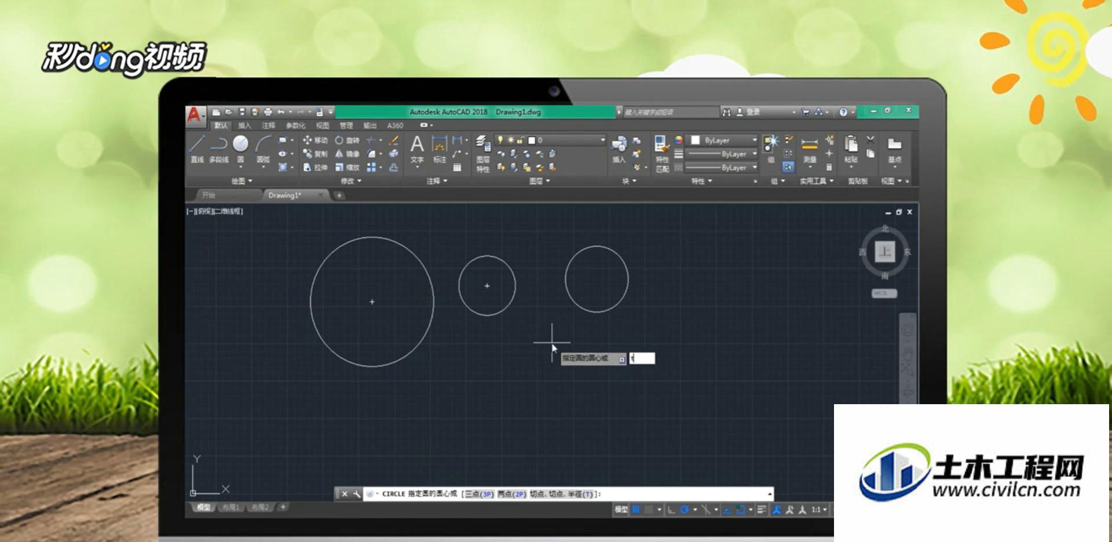Viewport: 1112px width, 542px height.
Task: Click the white layer color swatch
Action: [x=532, y=140]
